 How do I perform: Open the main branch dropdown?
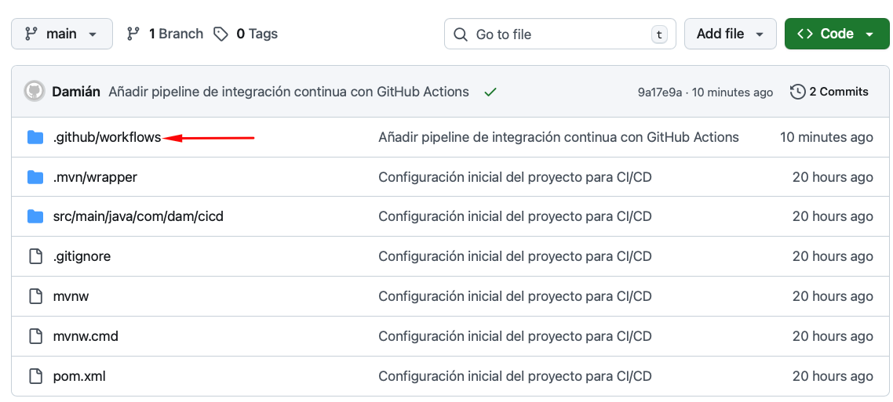[62, 34]
